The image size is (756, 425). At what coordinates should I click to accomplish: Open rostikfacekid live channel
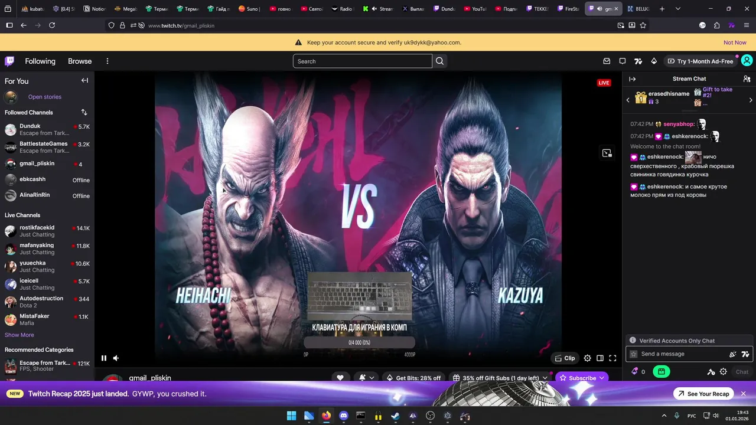[x=47, y=231]
